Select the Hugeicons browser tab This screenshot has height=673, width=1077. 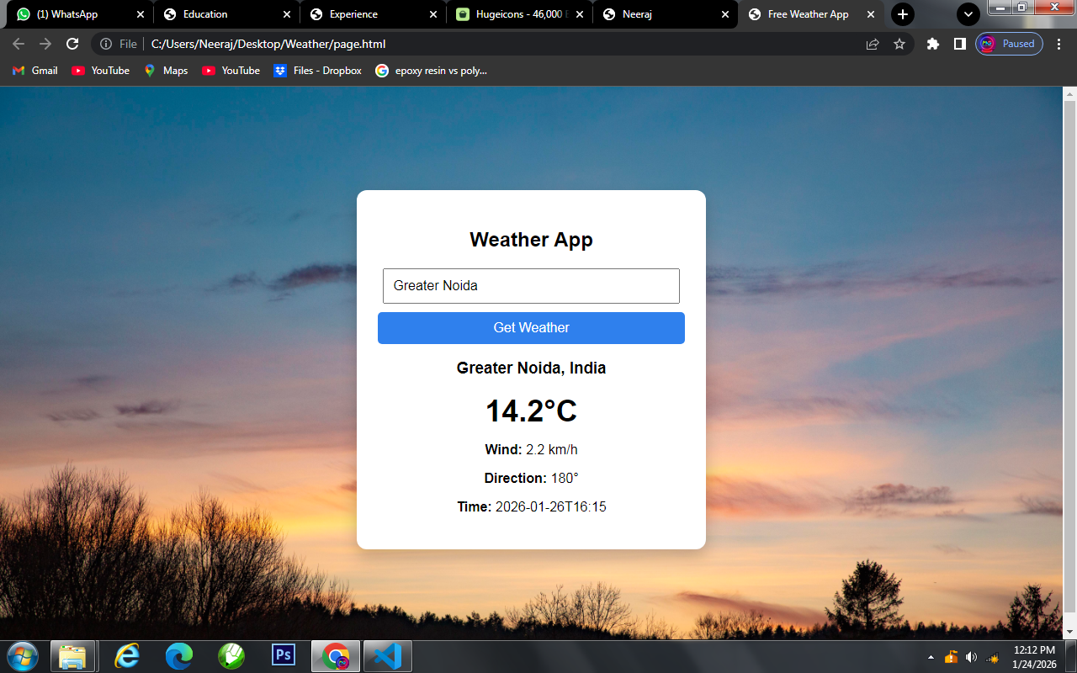point(513,14)
